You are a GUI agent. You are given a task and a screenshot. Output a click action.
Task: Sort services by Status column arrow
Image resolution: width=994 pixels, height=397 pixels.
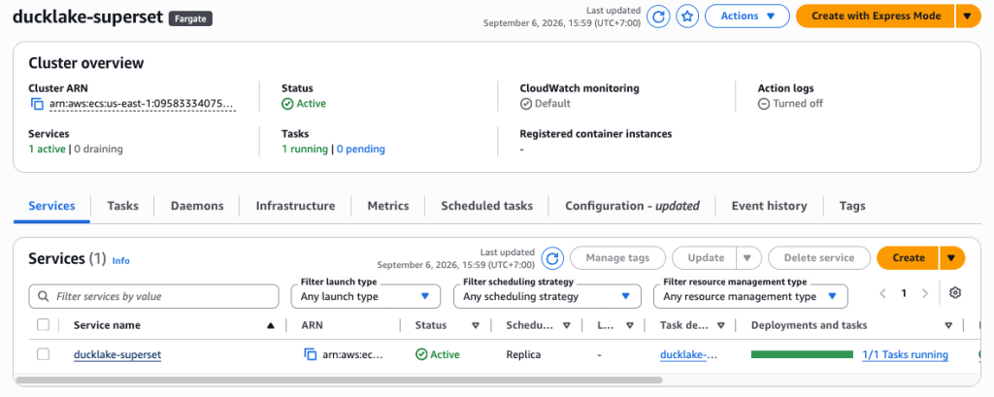476,325
